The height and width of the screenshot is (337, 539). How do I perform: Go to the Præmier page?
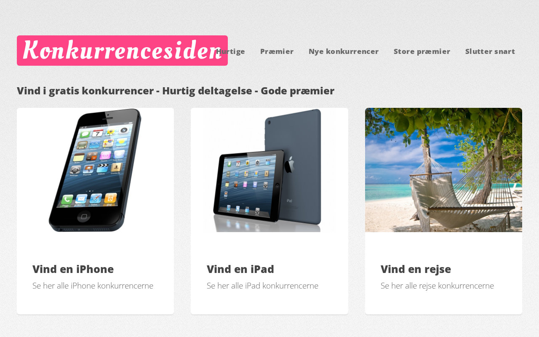tap(277, 51)
